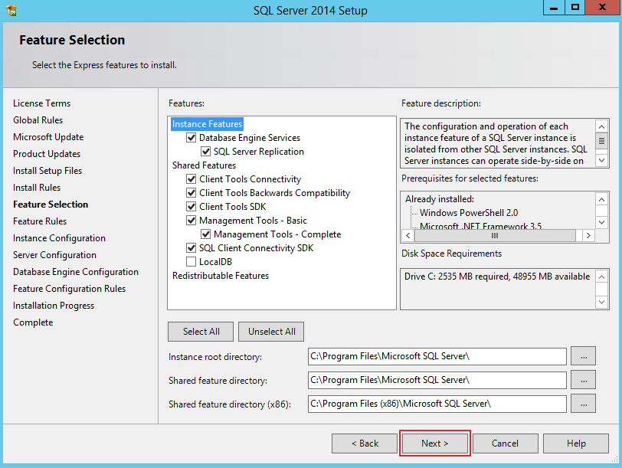
Task: Toggle Client Tools Backwards Compatibility checkbox
Action: tap(192, 193)
